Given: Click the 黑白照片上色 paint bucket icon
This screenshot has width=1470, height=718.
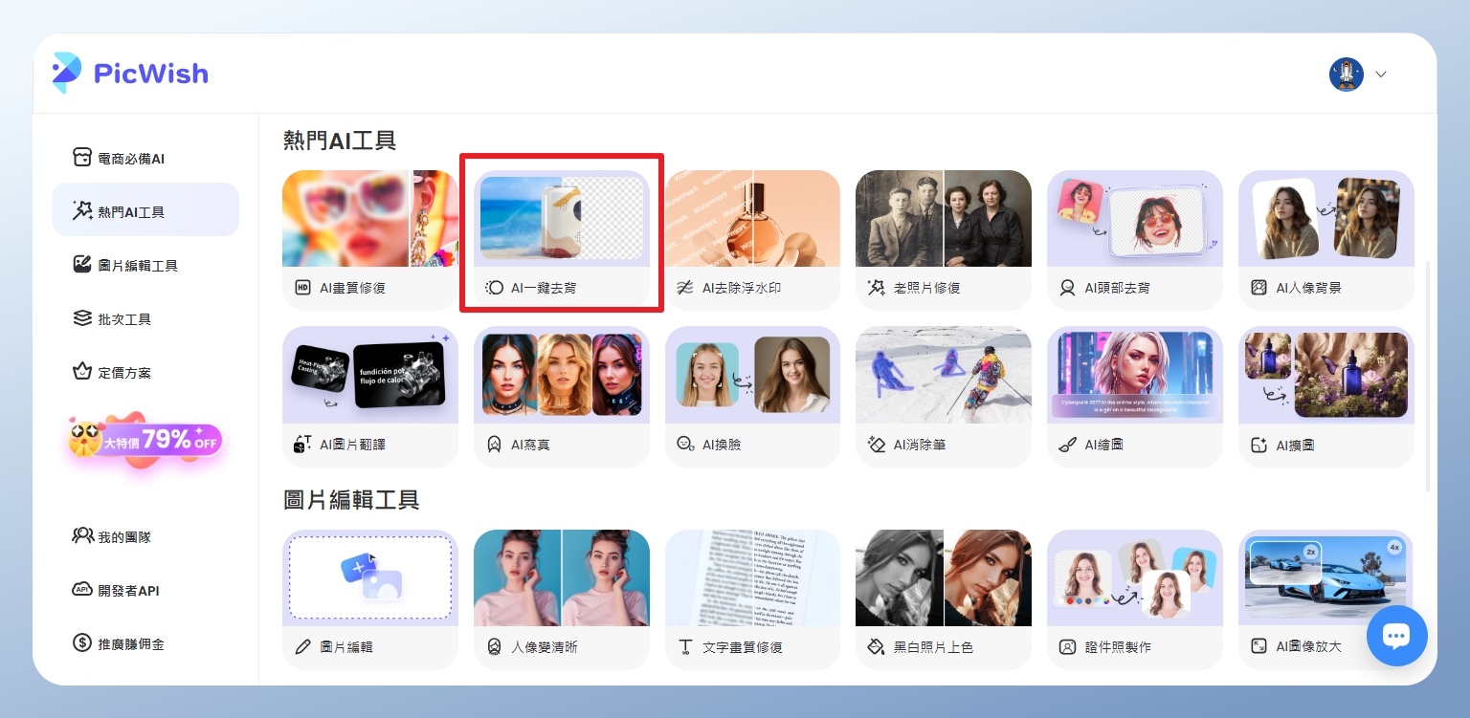Looking at the screenshot, I should [x=876, y=647].
